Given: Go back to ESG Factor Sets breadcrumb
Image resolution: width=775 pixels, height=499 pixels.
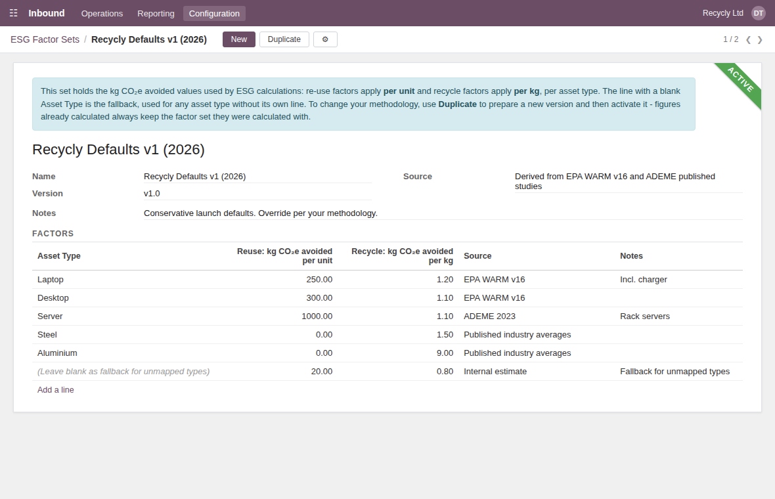Looking at the screenshot, I should coord(45,39).
